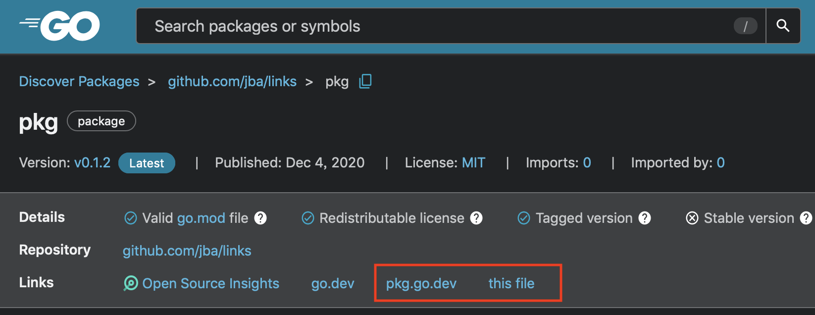Image resolution: width=815 pixels, height=315 pixels.
Task: Open the Imports count link
Action: tap(587, 162)
